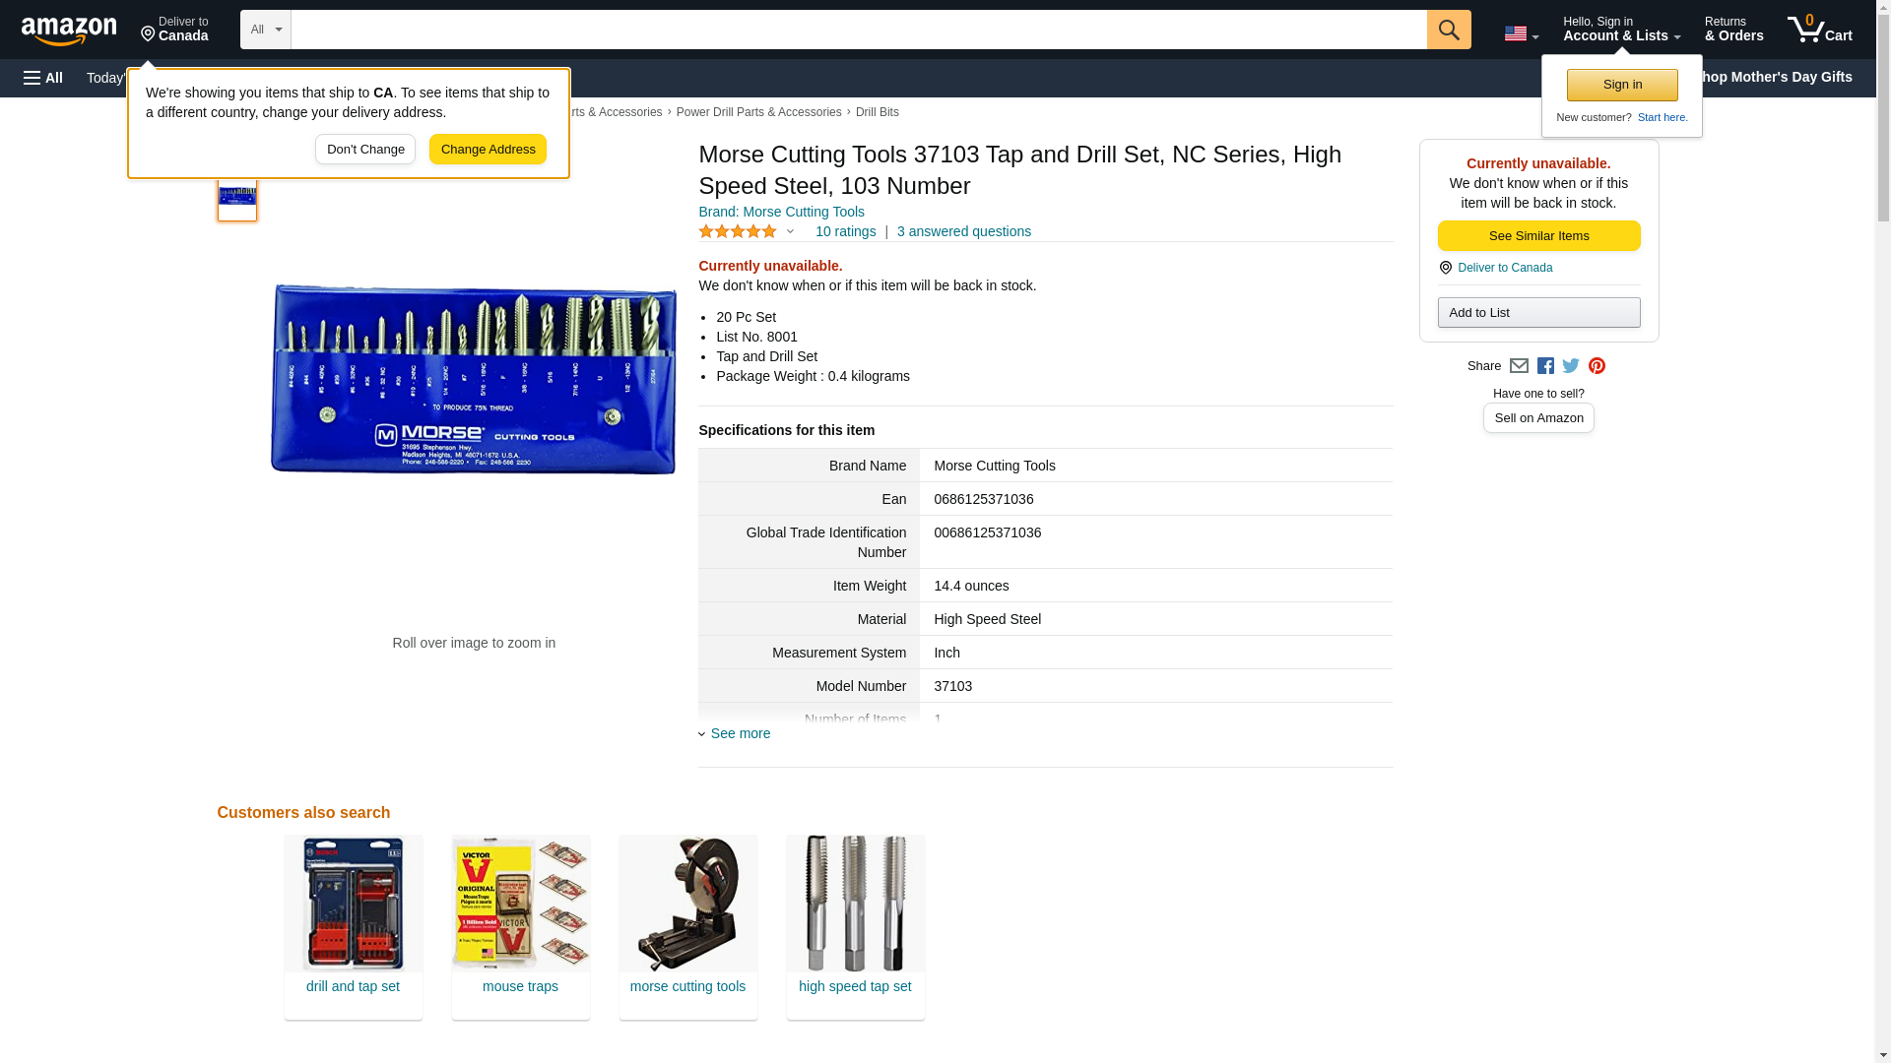The image size is (1891, 1063).
Task: Select the product image thumbnail
Action: (237, 195)
